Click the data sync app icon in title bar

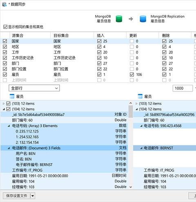coord(4,4)
